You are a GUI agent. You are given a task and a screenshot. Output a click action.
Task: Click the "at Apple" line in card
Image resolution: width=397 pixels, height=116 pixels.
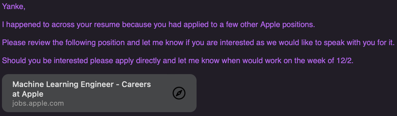coord(28,94)
